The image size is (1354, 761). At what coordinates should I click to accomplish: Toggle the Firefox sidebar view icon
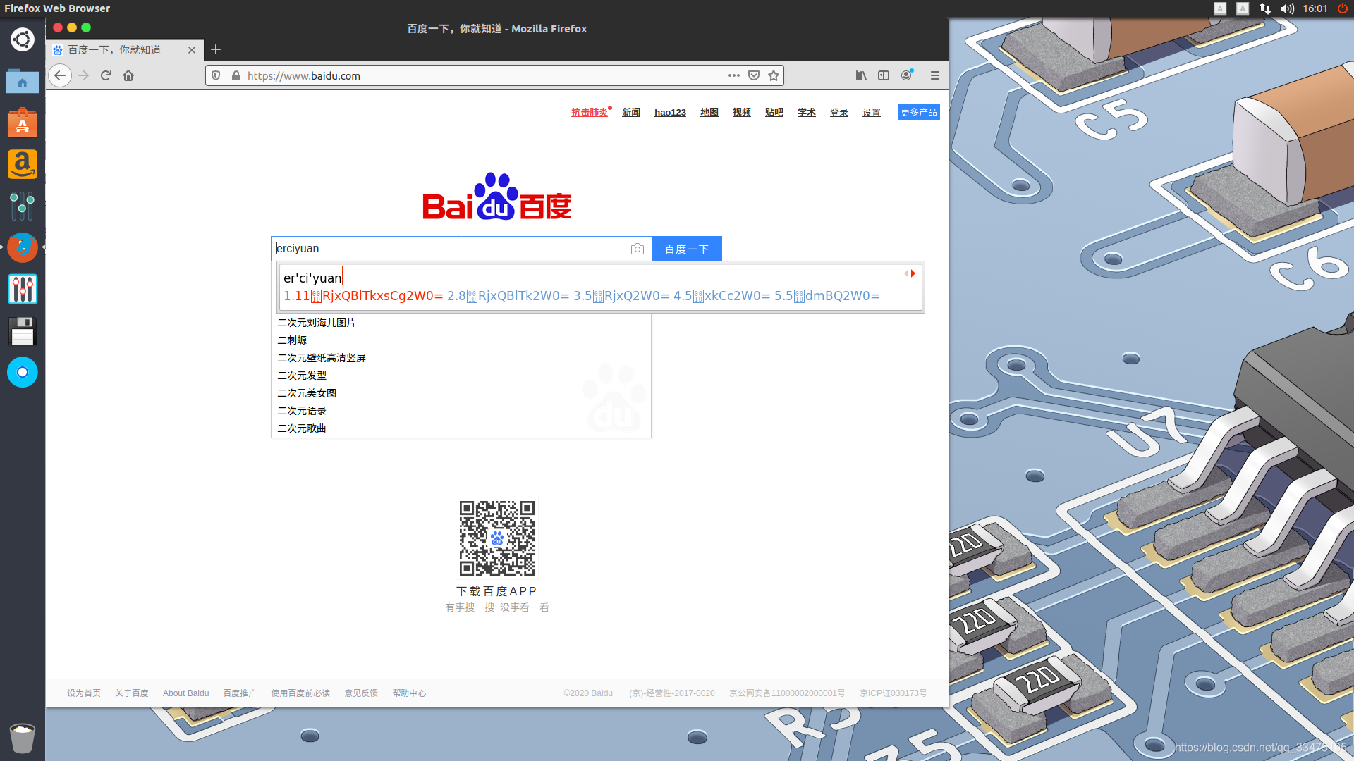pyautogui.click(x=884, y=75)
